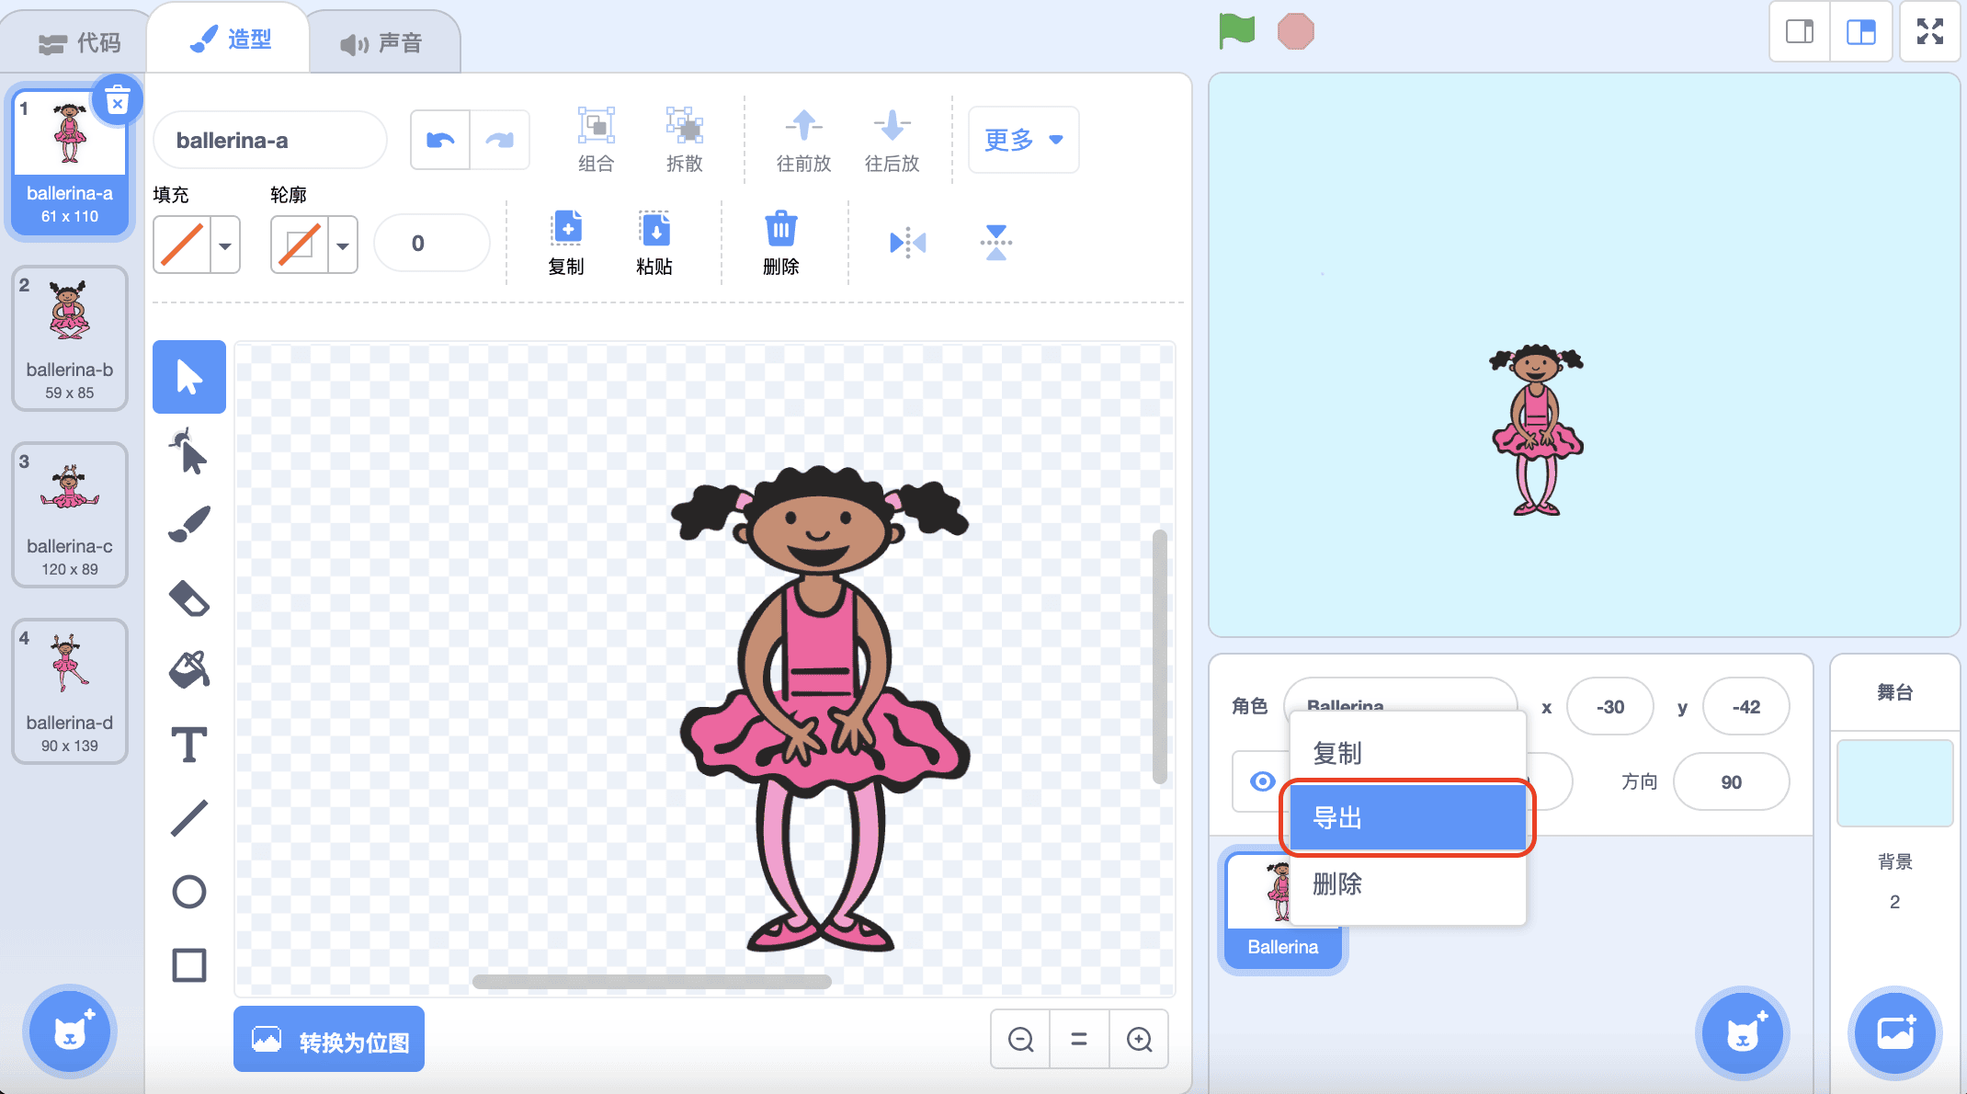This screenshot has width=1967, height=1094.
Task: Select the Reshape tool
Action: [189, 451]
